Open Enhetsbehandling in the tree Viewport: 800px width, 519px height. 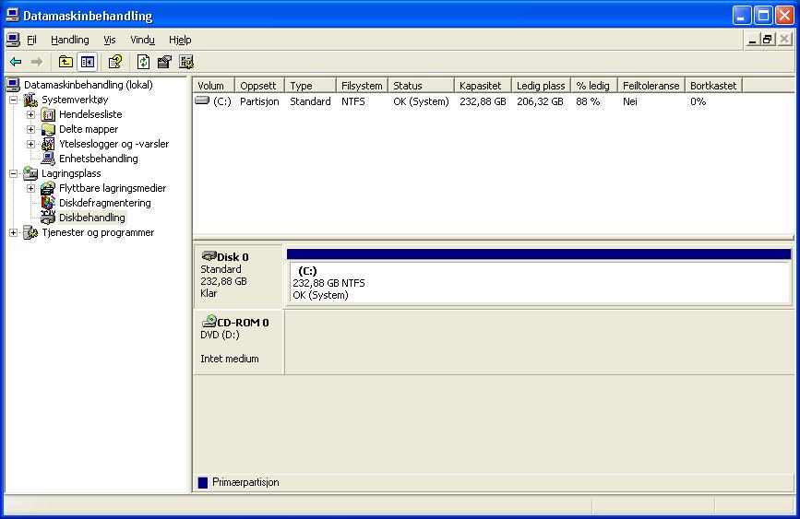98,159
